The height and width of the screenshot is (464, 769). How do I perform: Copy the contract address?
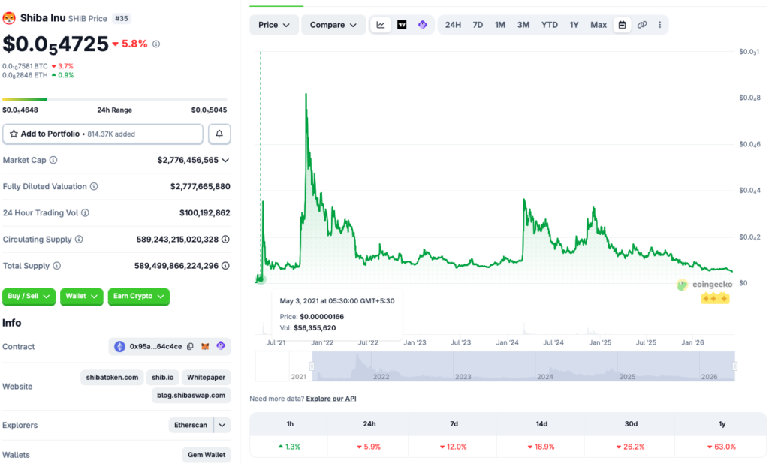coord(190,346)
